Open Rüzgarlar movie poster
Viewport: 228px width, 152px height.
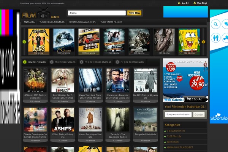coord(146,120)
